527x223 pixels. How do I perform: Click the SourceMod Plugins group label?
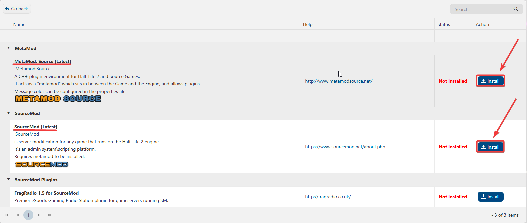36,180
